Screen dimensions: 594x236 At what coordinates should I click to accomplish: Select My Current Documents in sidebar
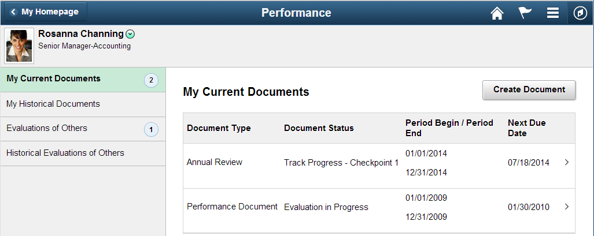coord(83,80)
